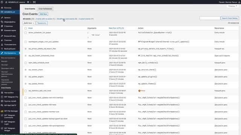
Task: Check puc_cron_check_updates-backup-guard-wp-silver row checkbox
Action: [26, 119]
